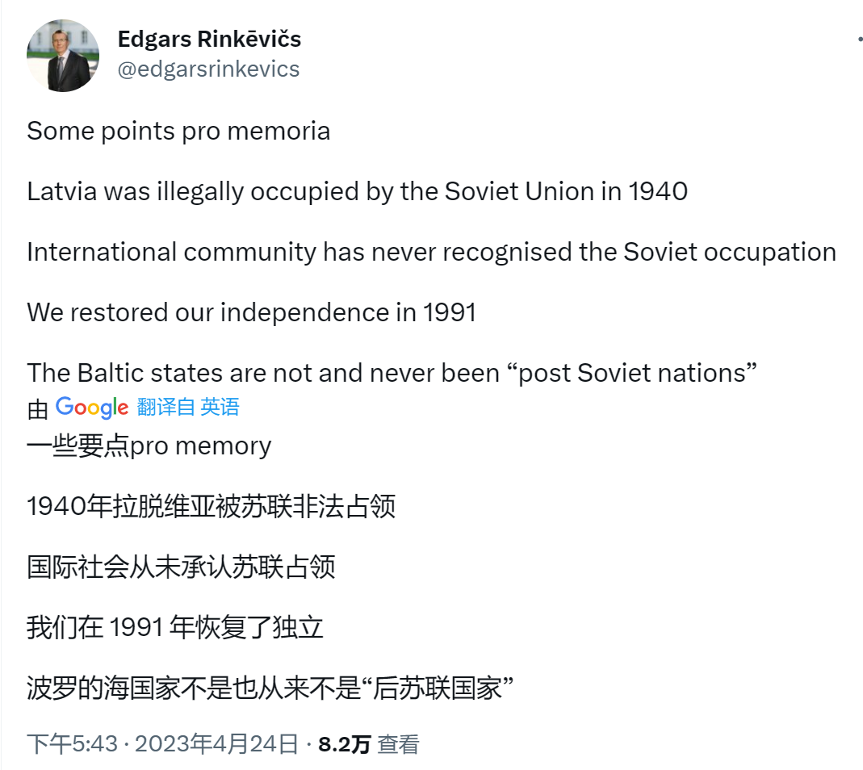Open the @edgarsrinkevics handle link
This screenshot has height=770, width=863.
[208, 69]
